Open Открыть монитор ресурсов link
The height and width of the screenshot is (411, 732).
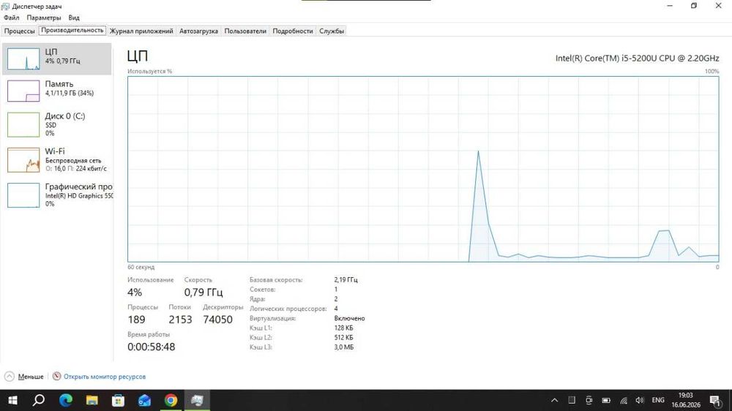(105, 377)
